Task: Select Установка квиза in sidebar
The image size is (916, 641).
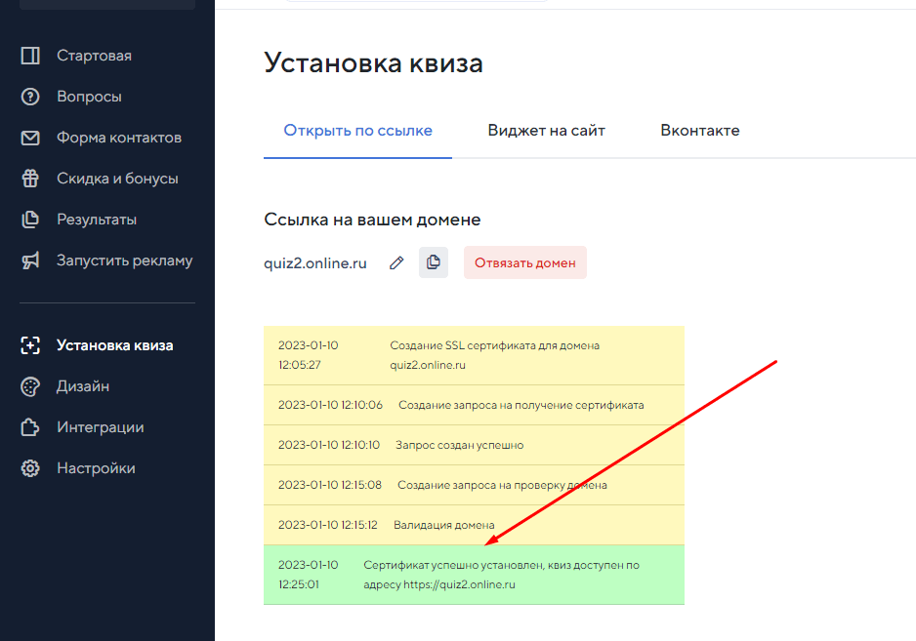Action: tap(115, 345)
